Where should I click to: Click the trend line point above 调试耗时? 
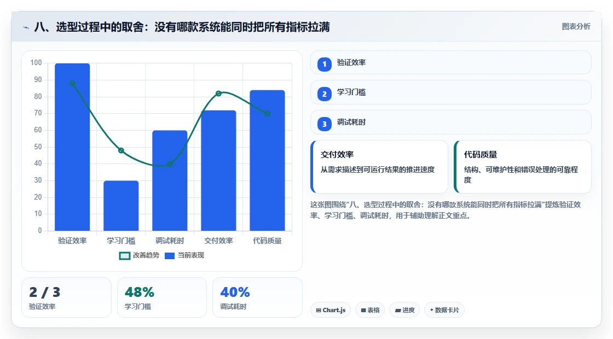click(x=170, y=163)
